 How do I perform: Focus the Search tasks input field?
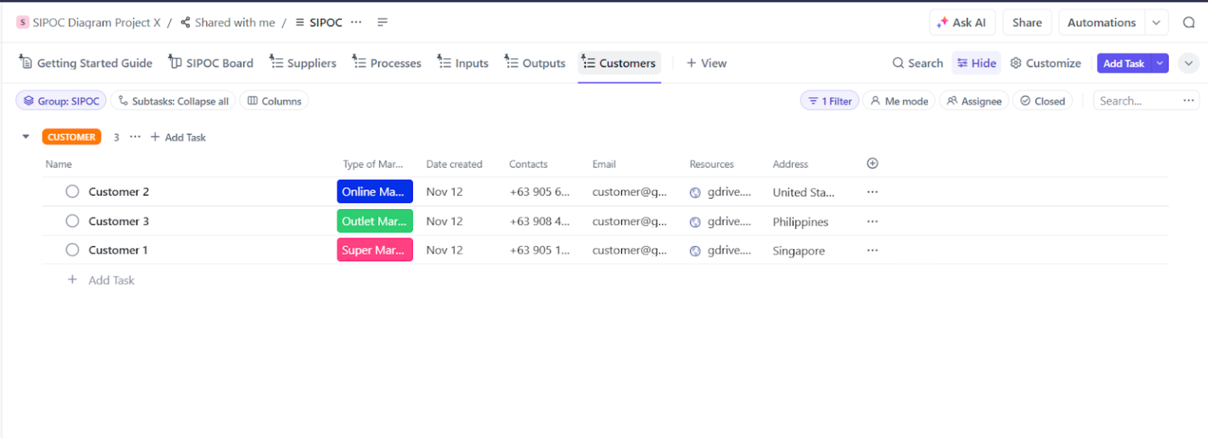coord(1132,101)
